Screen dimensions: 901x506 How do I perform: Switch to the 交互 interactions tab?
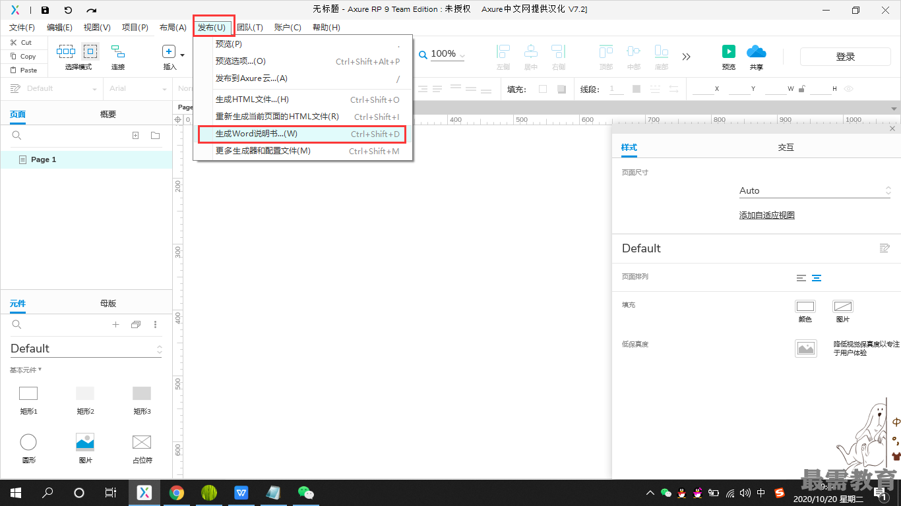pyautogui.click(x=786, y=147)
